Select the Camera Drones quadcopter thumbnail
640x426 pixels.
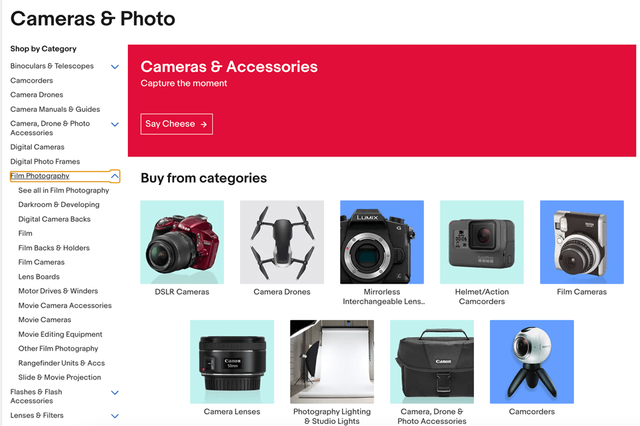pyautogui.click(x=282, y=242)
